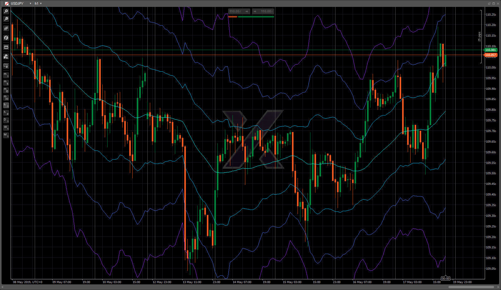This screenshot has width=501, height=290.
Task: Click the 00:00 time axis marker
Action: [446, 278]
